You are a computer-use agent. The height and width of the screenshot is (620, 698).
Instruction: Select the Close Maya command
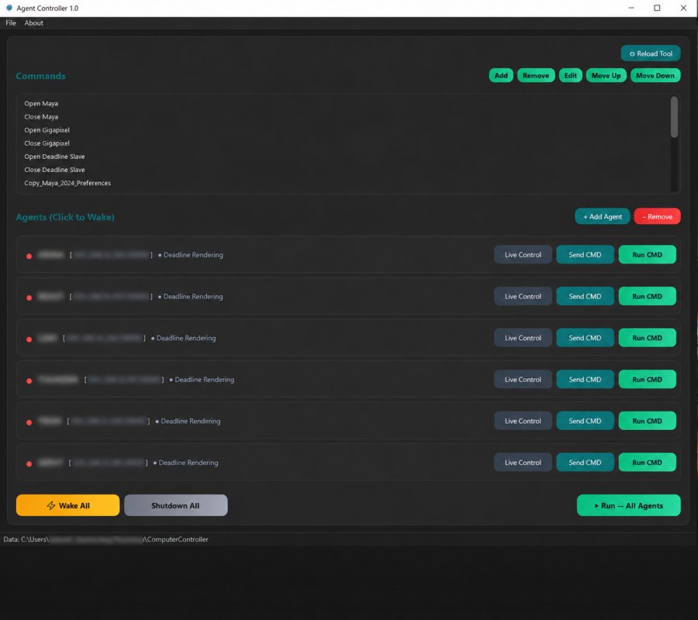41,117
